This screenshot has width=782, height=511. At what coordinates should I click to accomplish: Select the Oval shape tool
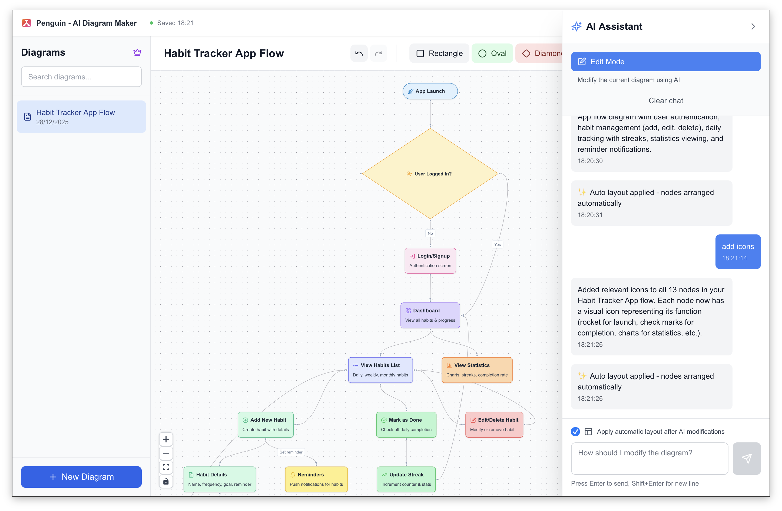tap(492, 53)
